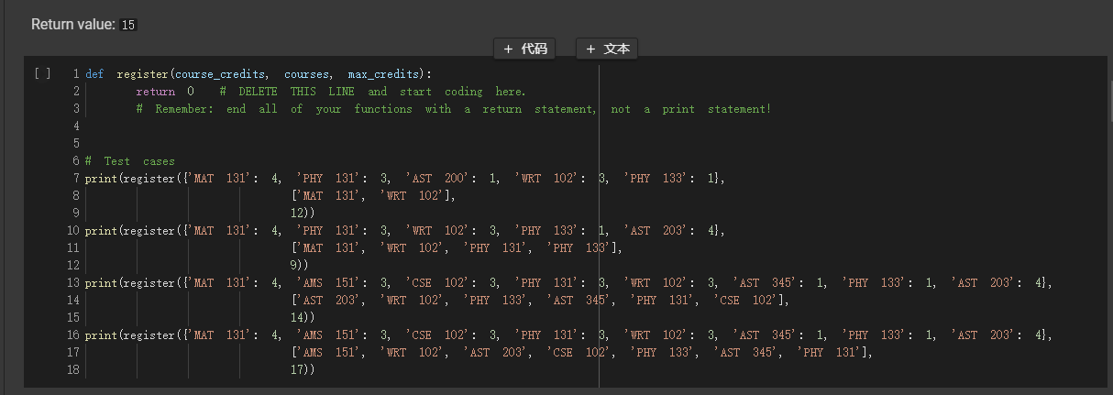Click line number 4 in the gutter
This screenshot has height=395, width=1113.
(76, 126)
